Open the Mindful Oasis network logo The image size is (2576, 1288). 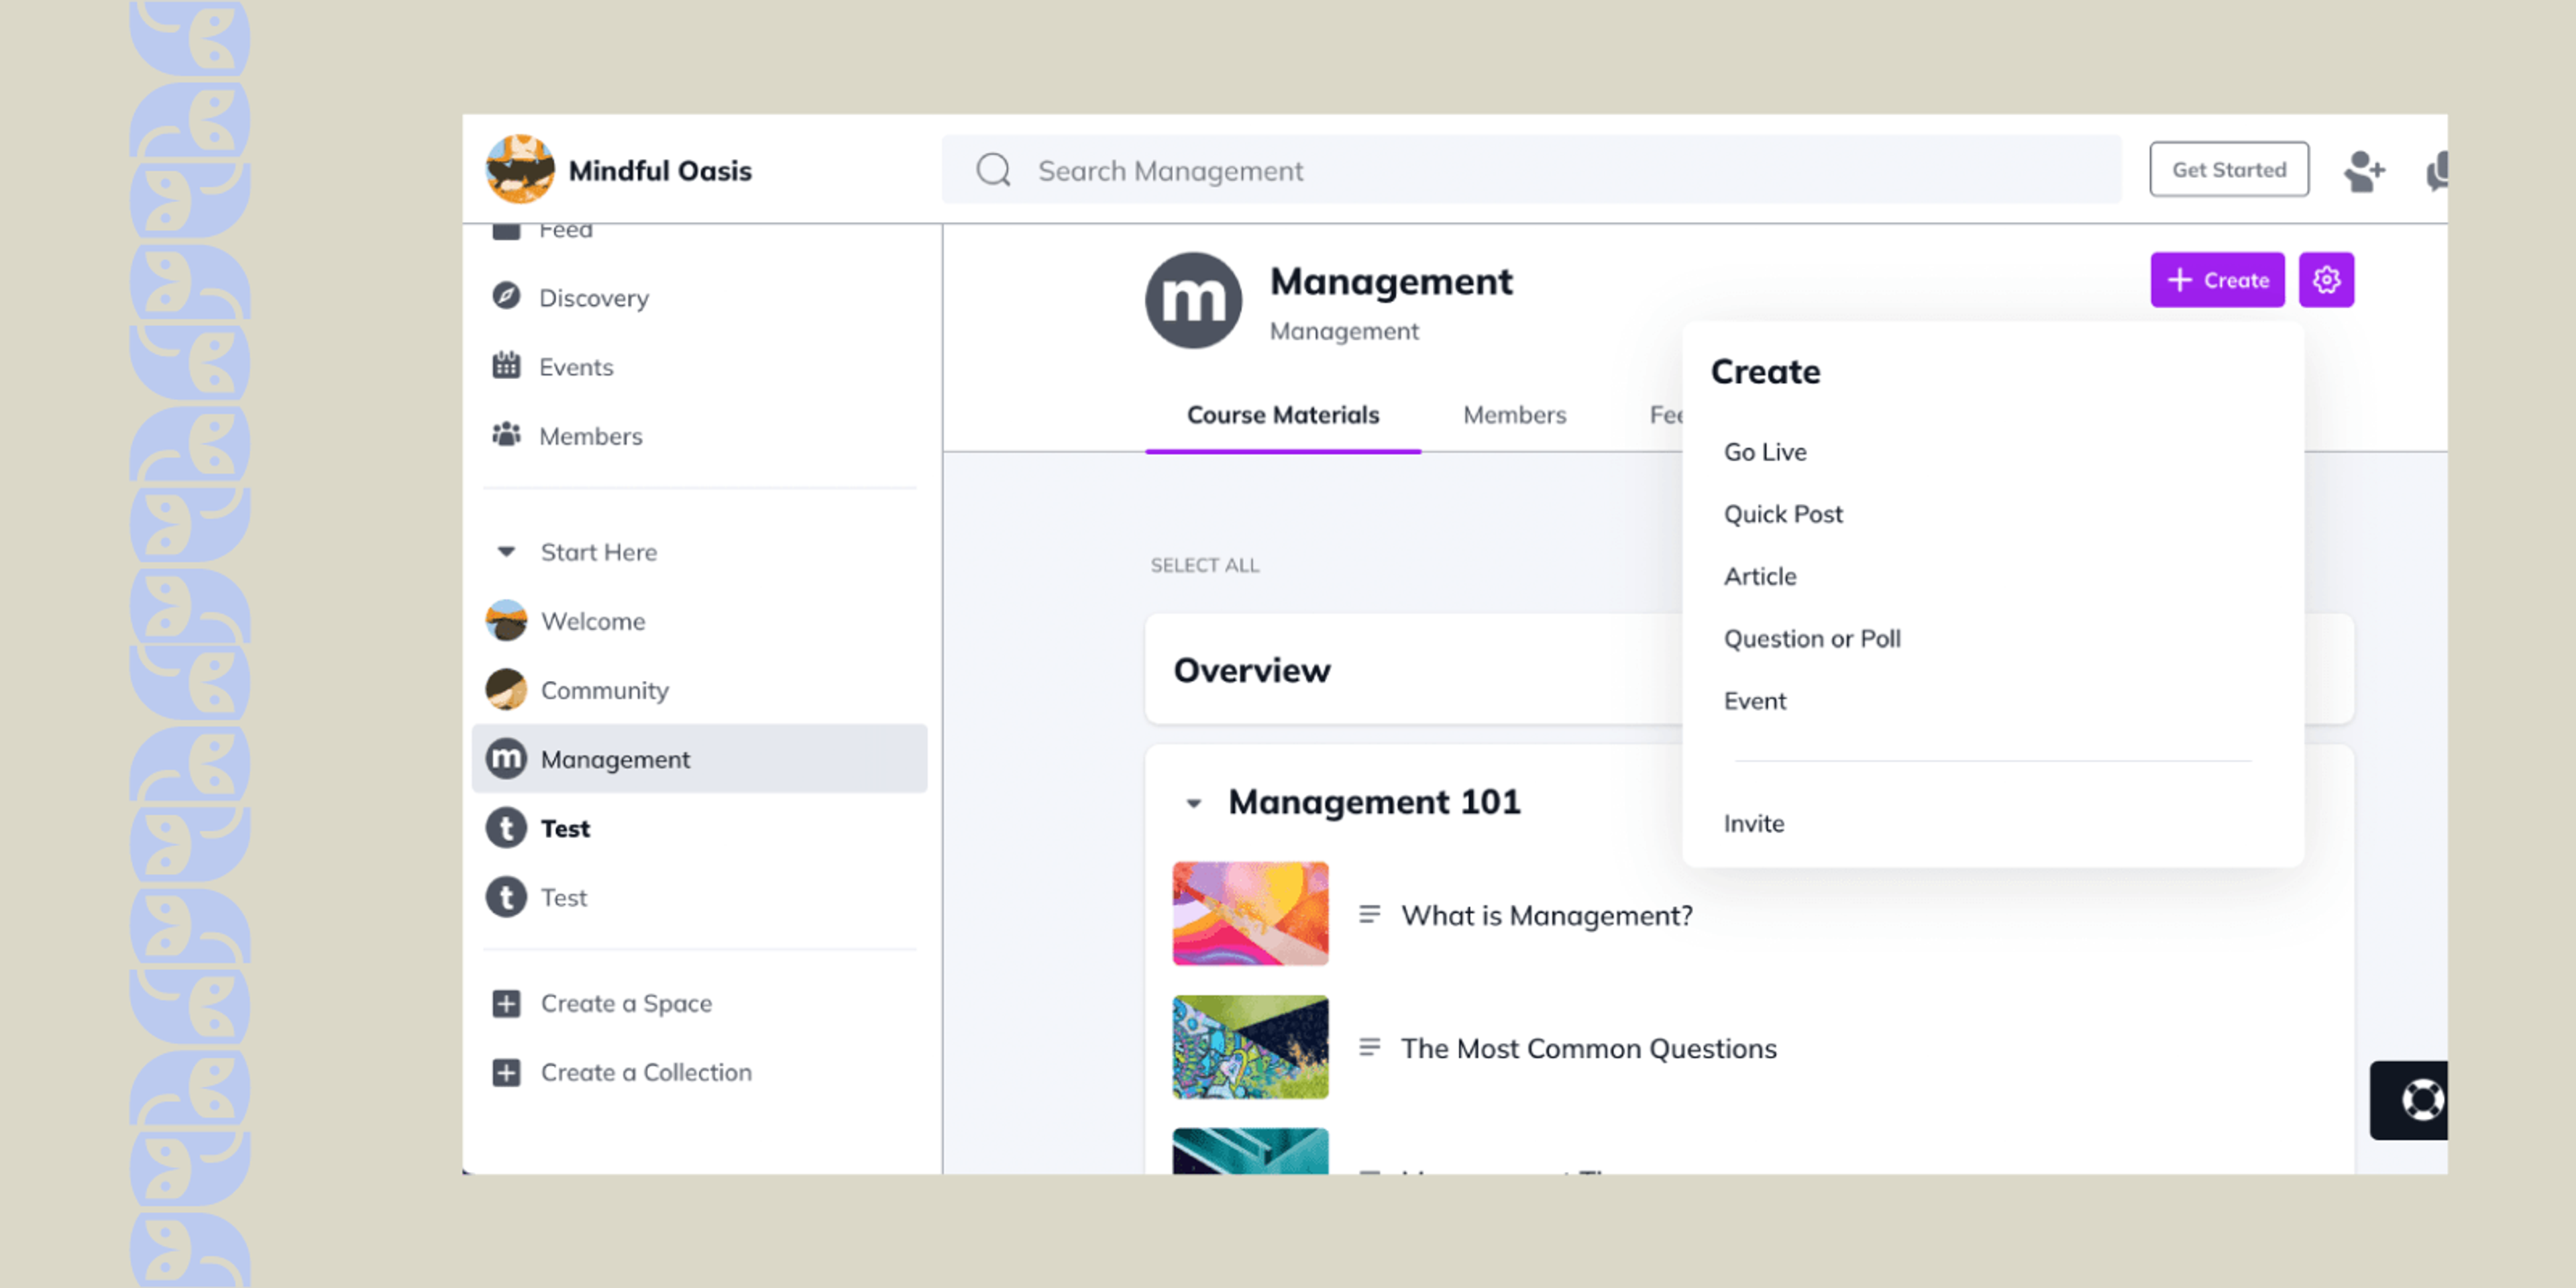click(x=520, y=169)
